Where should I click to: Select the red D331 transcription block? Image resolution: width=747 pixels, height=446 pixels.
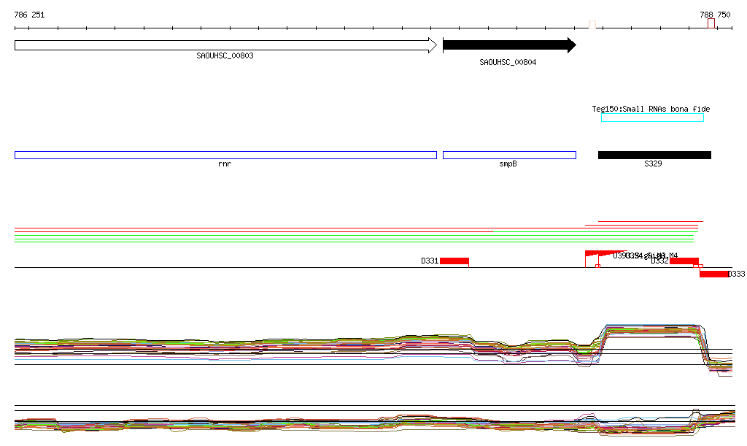click(454, 261)
